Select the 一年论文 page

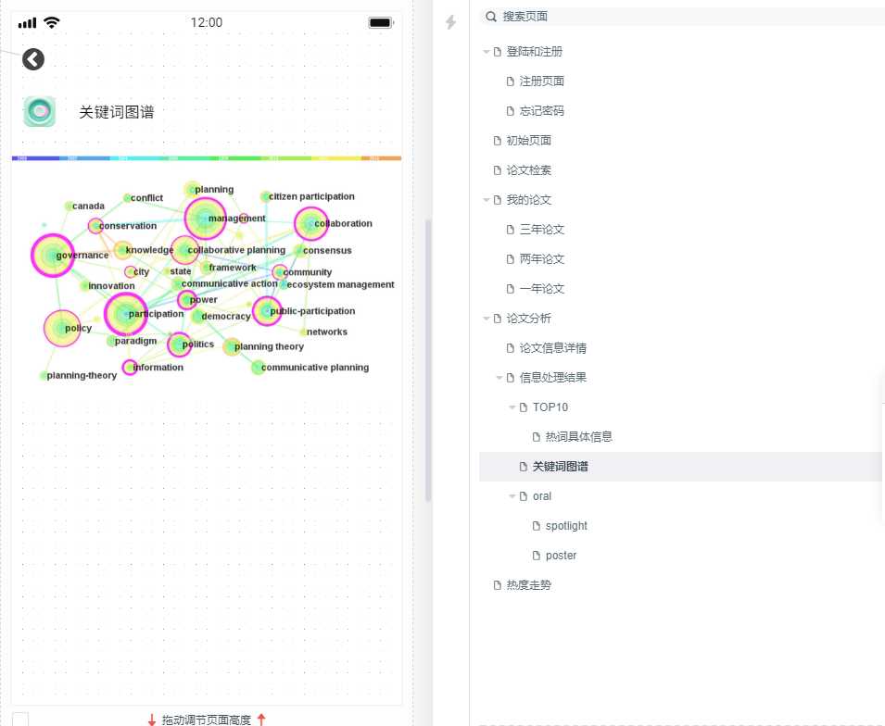(x=542, y=289)
